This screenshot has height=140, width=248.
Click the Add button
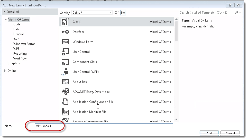point(209,133)
